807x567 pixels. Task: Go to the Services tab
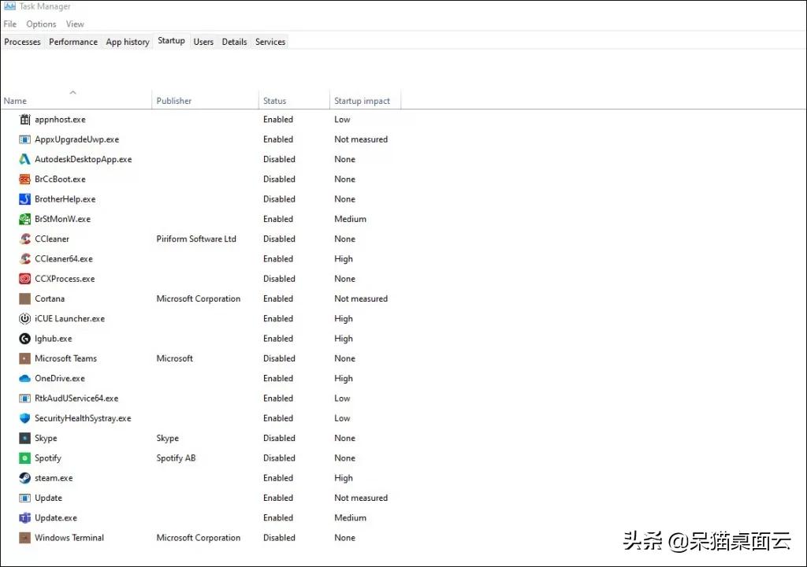coord(270,42)
